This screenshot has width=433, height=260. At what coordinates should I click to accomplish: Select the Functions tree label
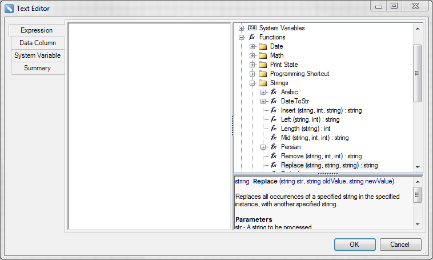pos(272,37)
